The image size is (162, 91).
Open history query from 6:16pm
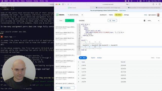click(x=65, y=28)
